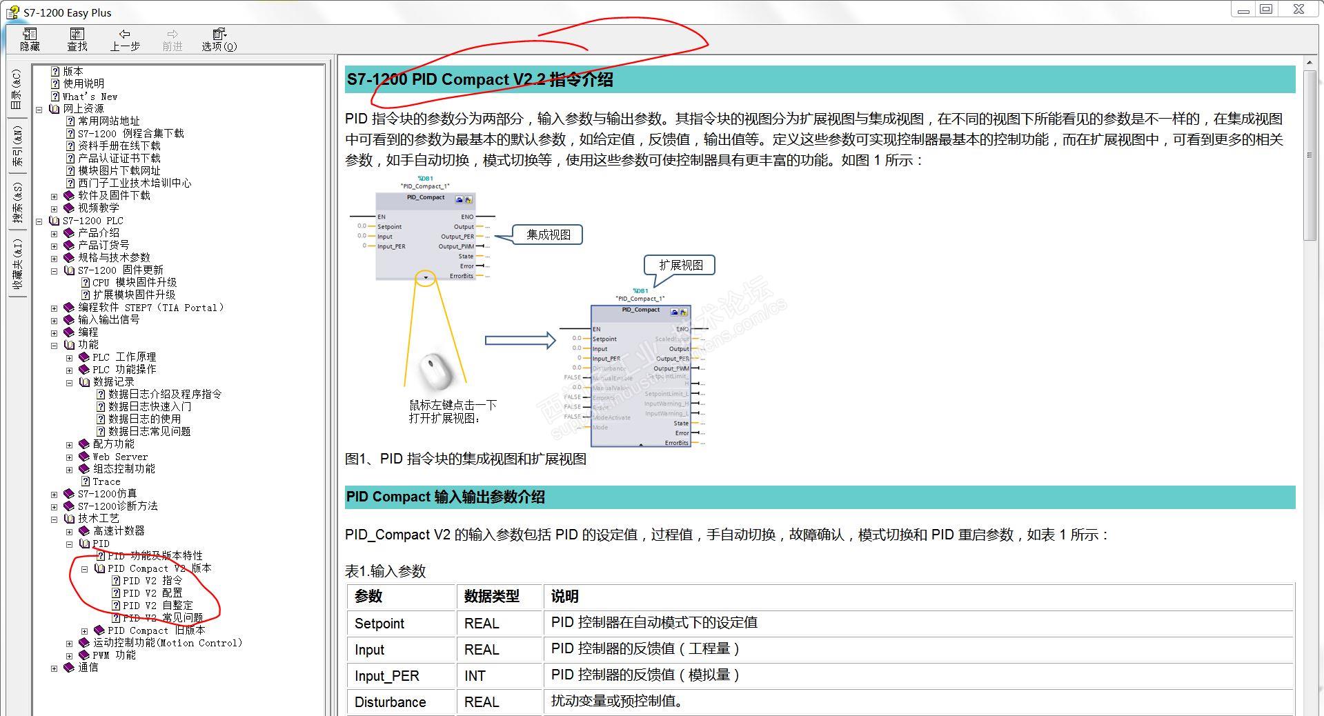1324x716 pixels.
Task: Expand the 输入输出信号 tree node
Action: click(x=55, y=320)
